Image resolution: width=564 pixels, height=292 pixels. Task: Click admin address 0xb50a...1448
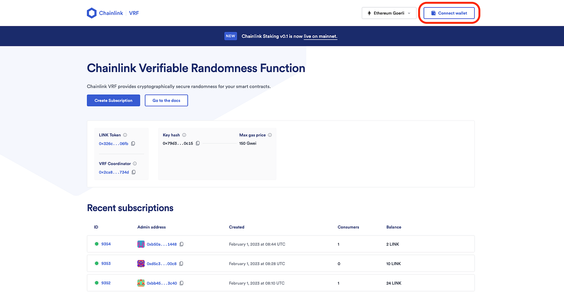tap(162, 244)
